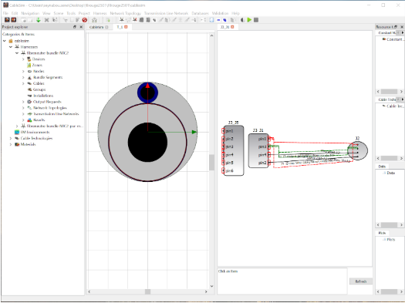Close the J3_J8 schematic tab

(232, 27)
